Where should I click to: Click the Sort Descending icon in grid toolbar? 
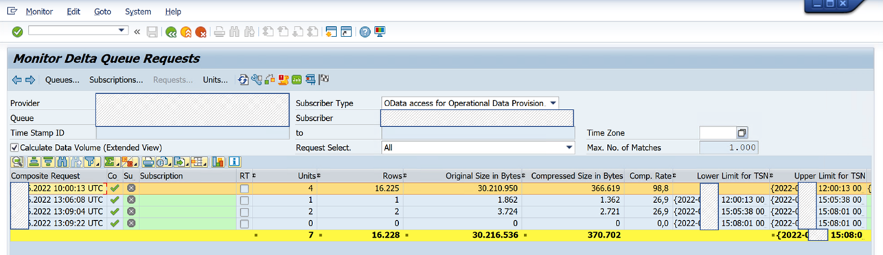(47, 162)
